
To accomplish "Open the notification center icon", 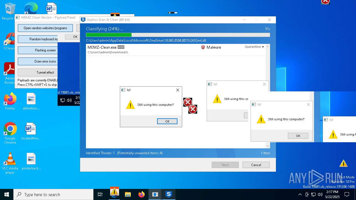I will 347,194.
